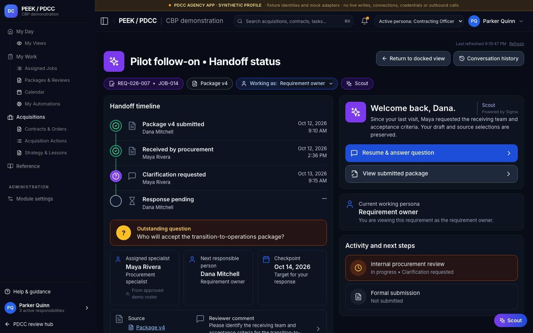Click the Refresh link
The width and height of the screenshot is (533, 333).
click(x=516, y=44)
